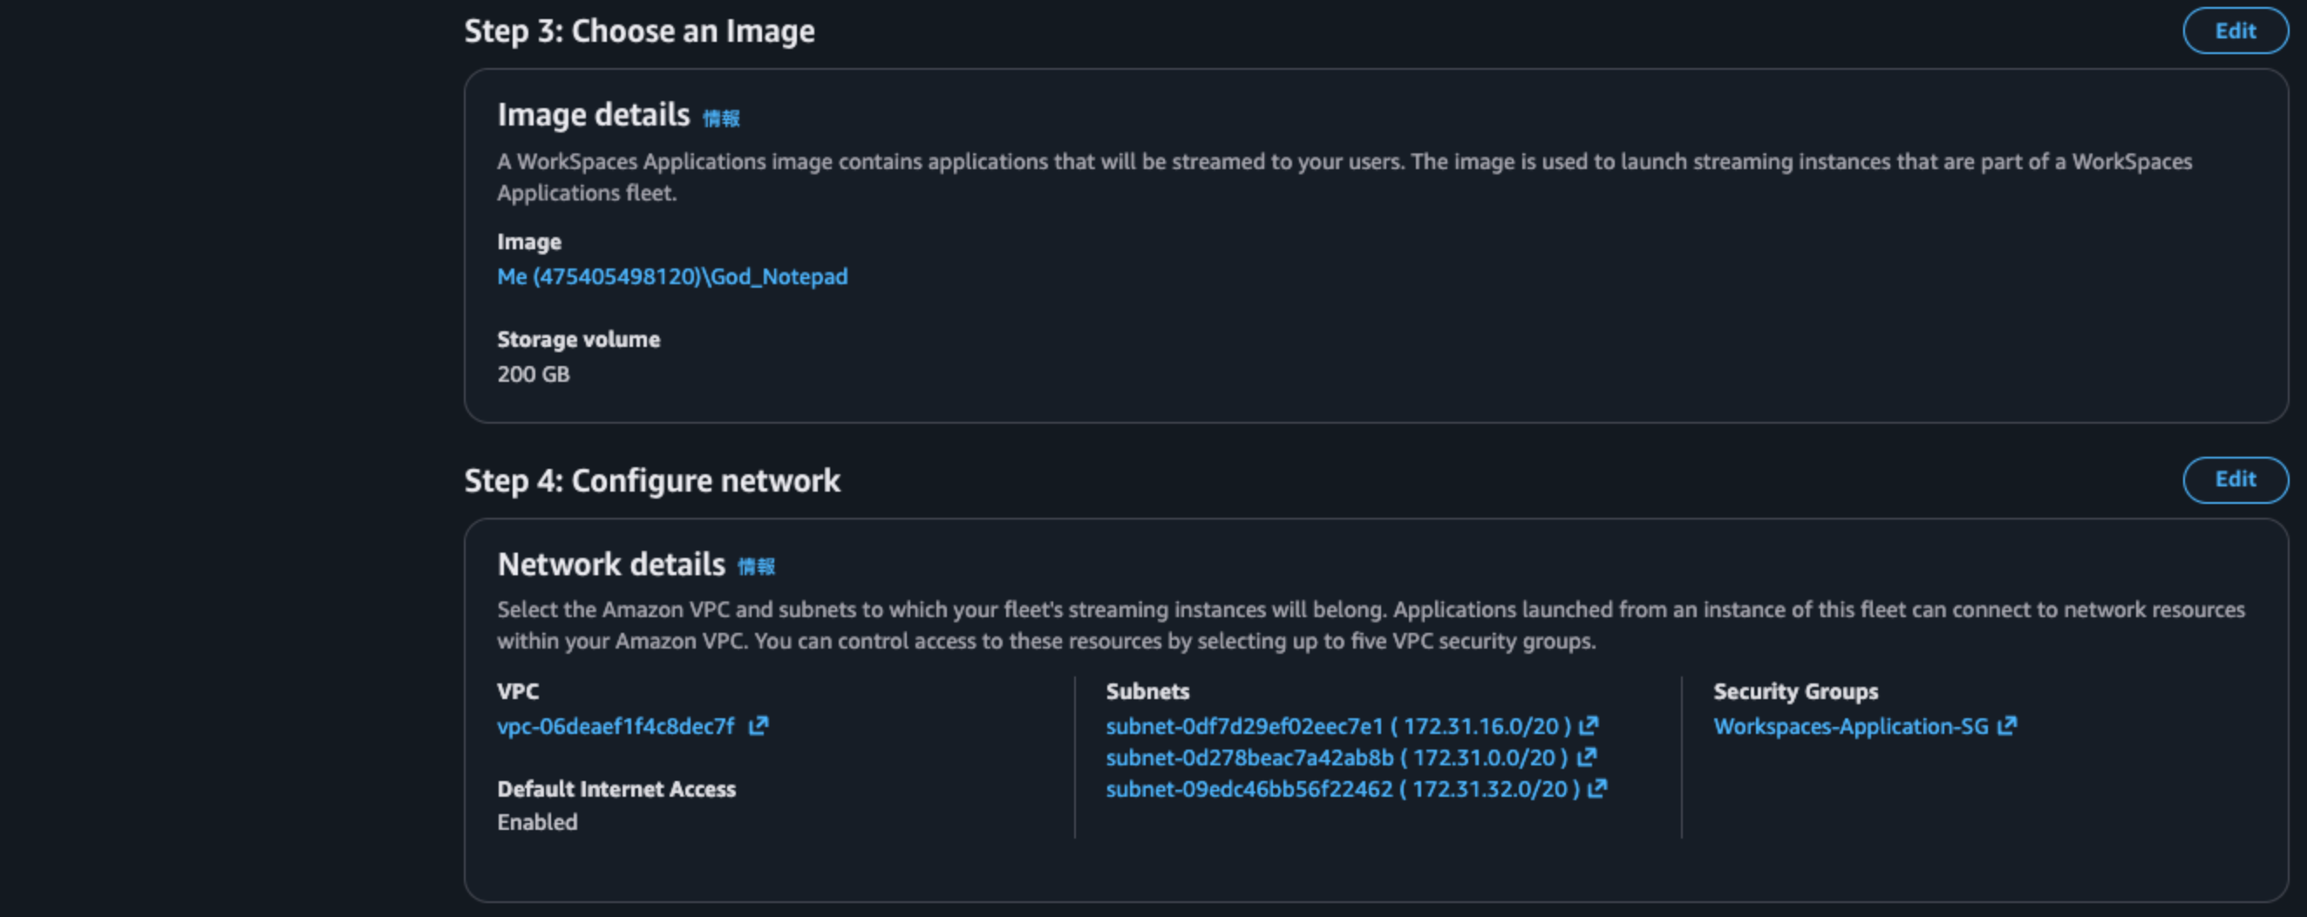The image size is (2307, 917).
Task: Open the info link next to Image details
Action: (x=721, y=119)
